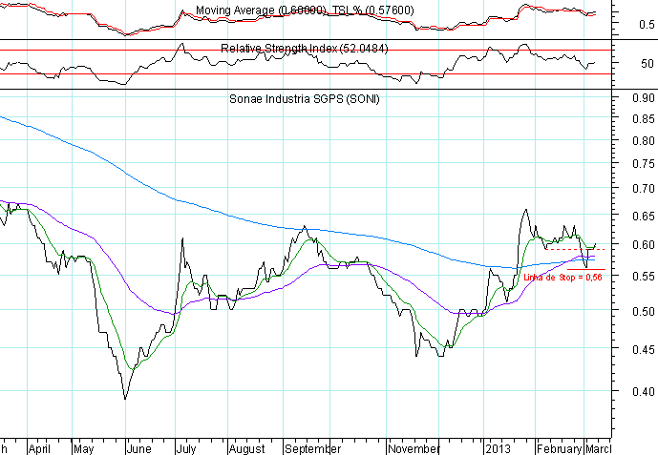658x455 pixels.
Task: Click the 'Sonae Industria SGPS (SONI)' chart title
Action: coord(305,99)
